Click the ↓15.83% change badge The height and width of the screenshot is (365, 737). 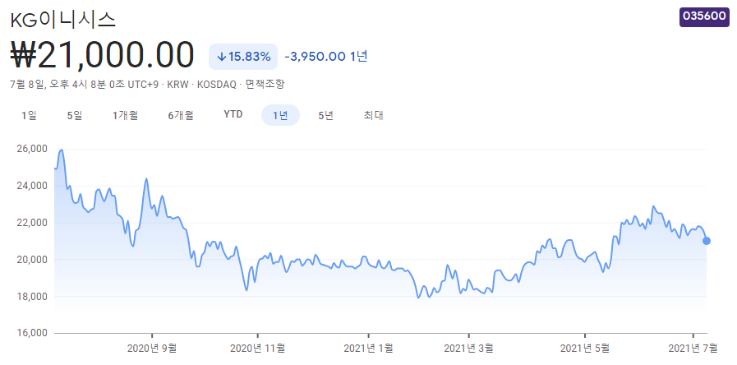[x=243, y=57]
